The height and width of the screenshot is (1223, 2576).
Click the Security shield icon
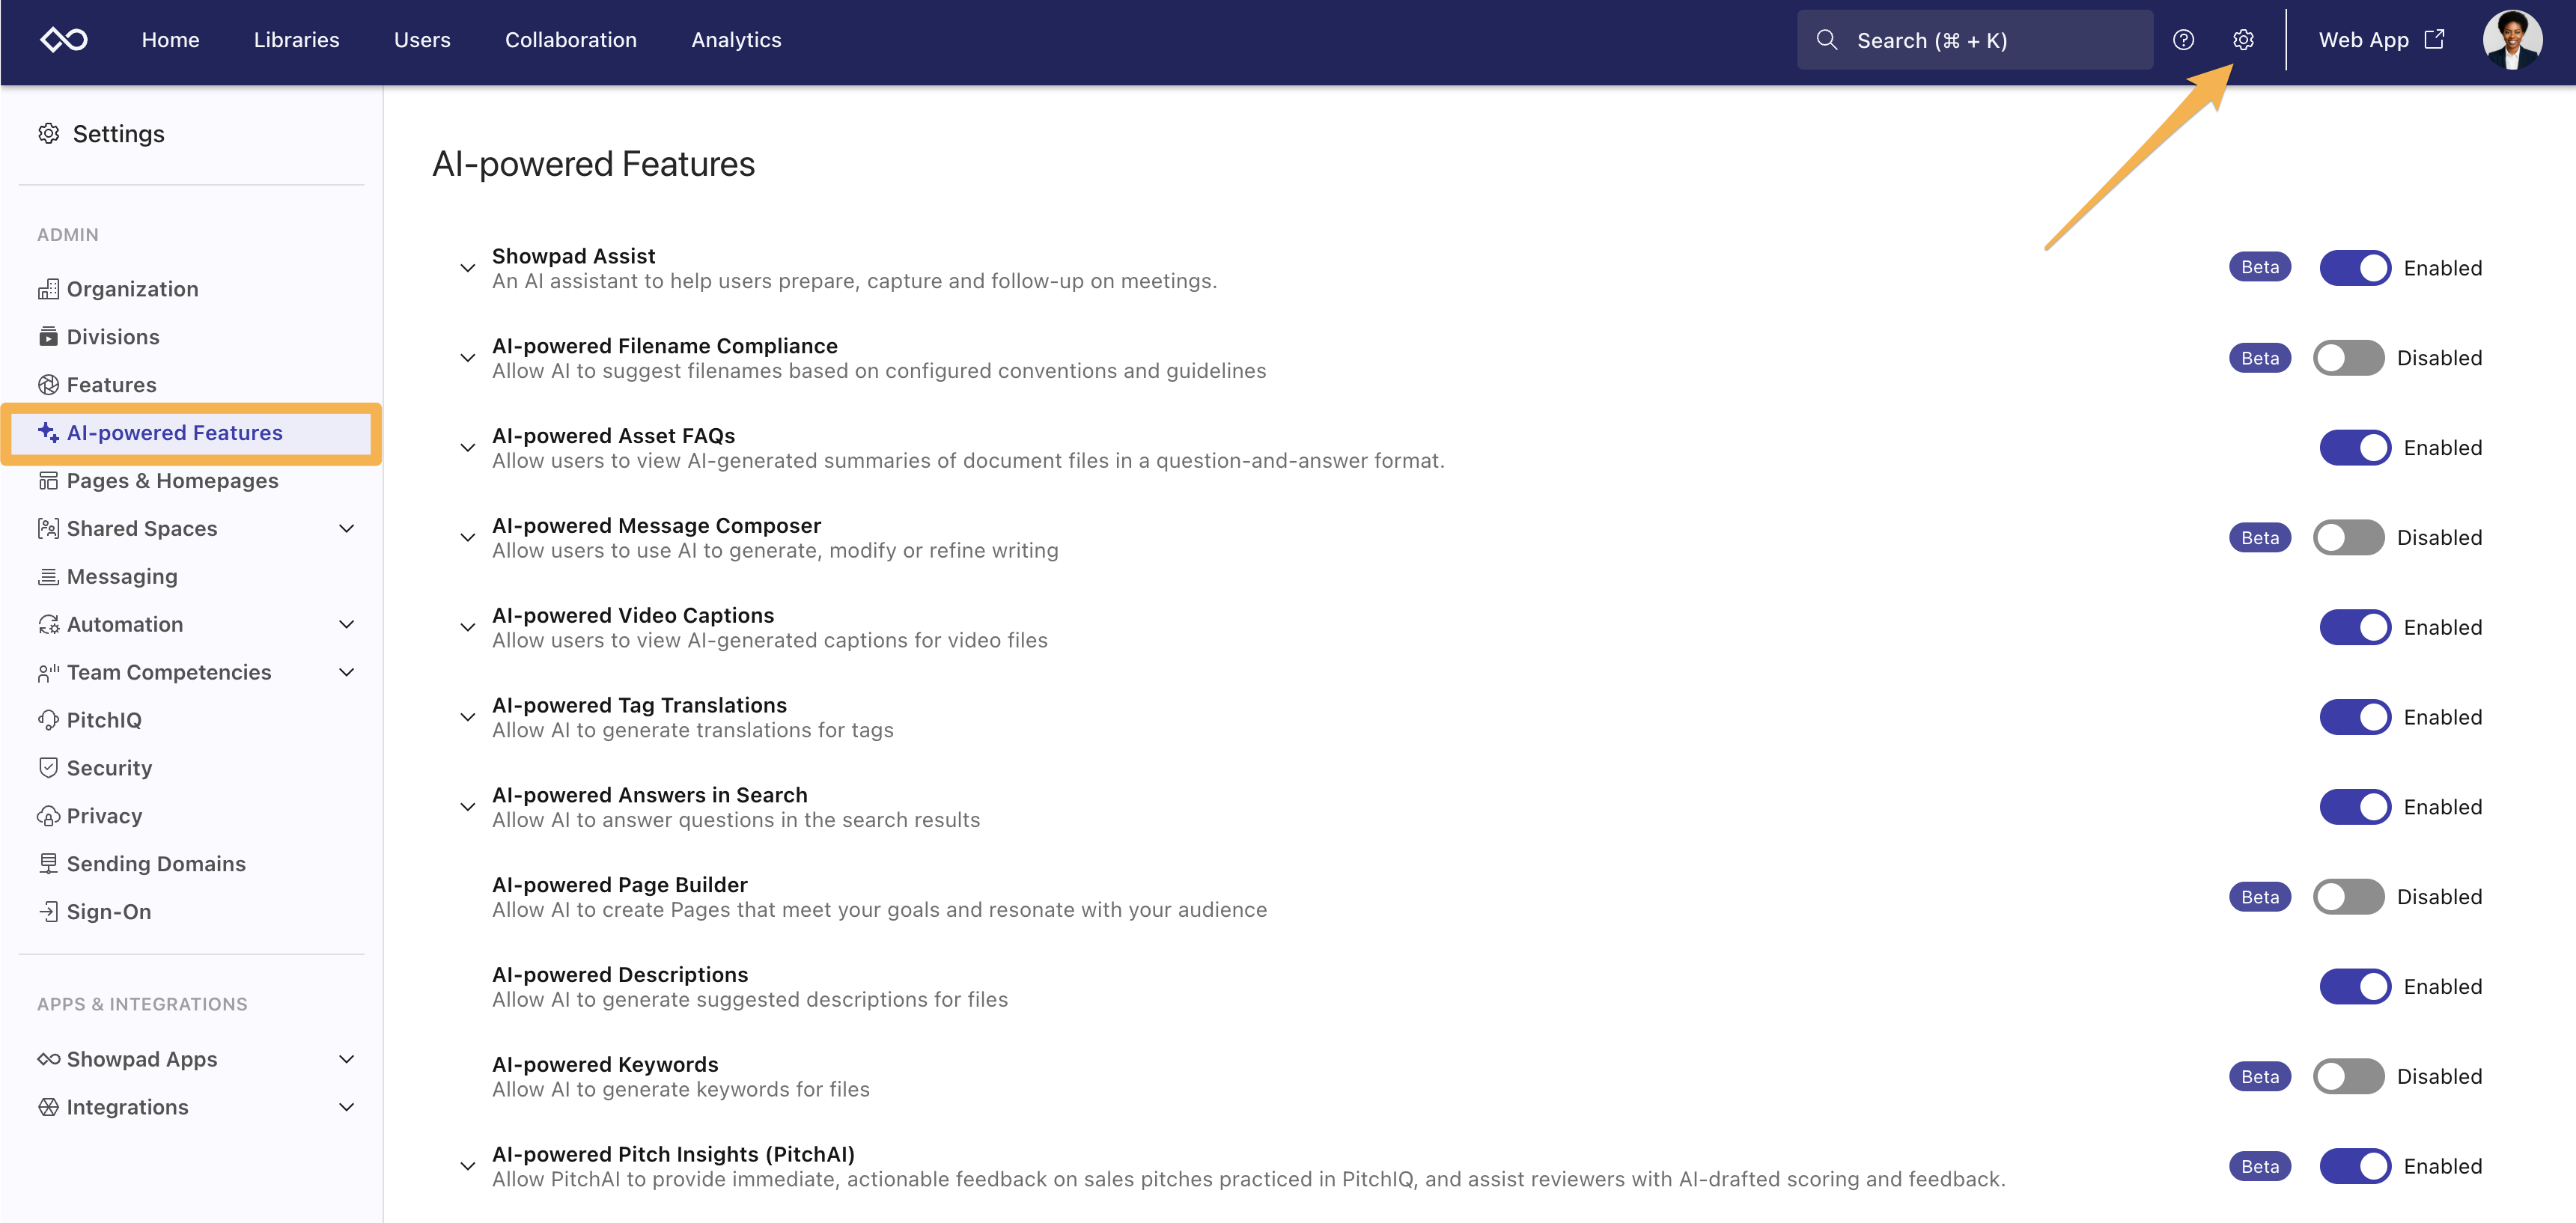[x=48, y=768]
